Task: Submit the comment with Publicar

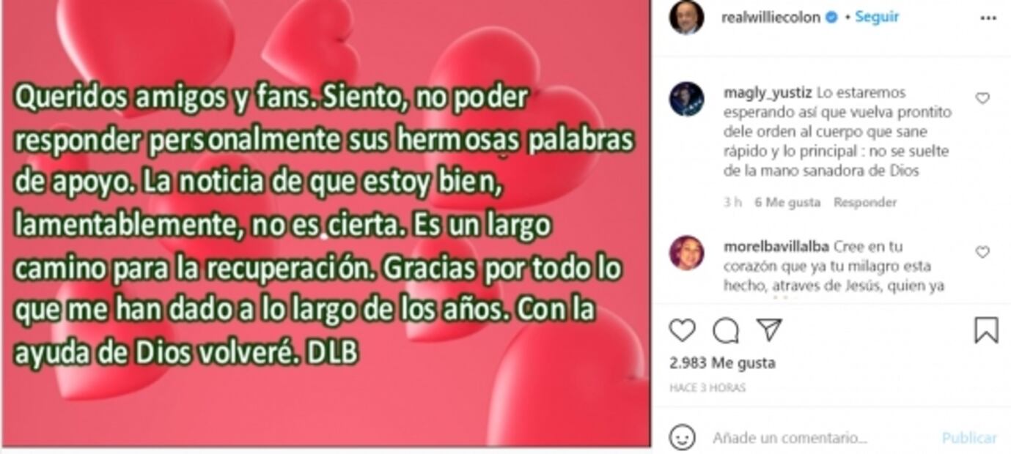Action: (969, 438)
